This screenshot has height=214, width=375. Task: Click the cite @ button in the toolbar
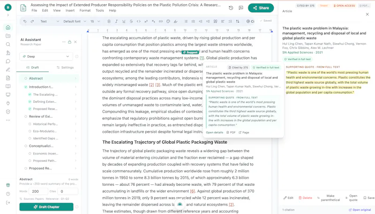click(x=250, y=21)
